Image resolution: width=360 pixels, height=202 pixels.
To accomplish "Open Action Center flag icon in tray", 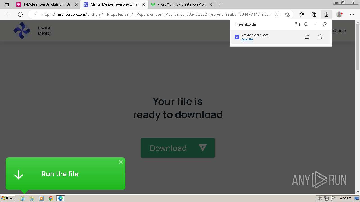I will point(333,198).
